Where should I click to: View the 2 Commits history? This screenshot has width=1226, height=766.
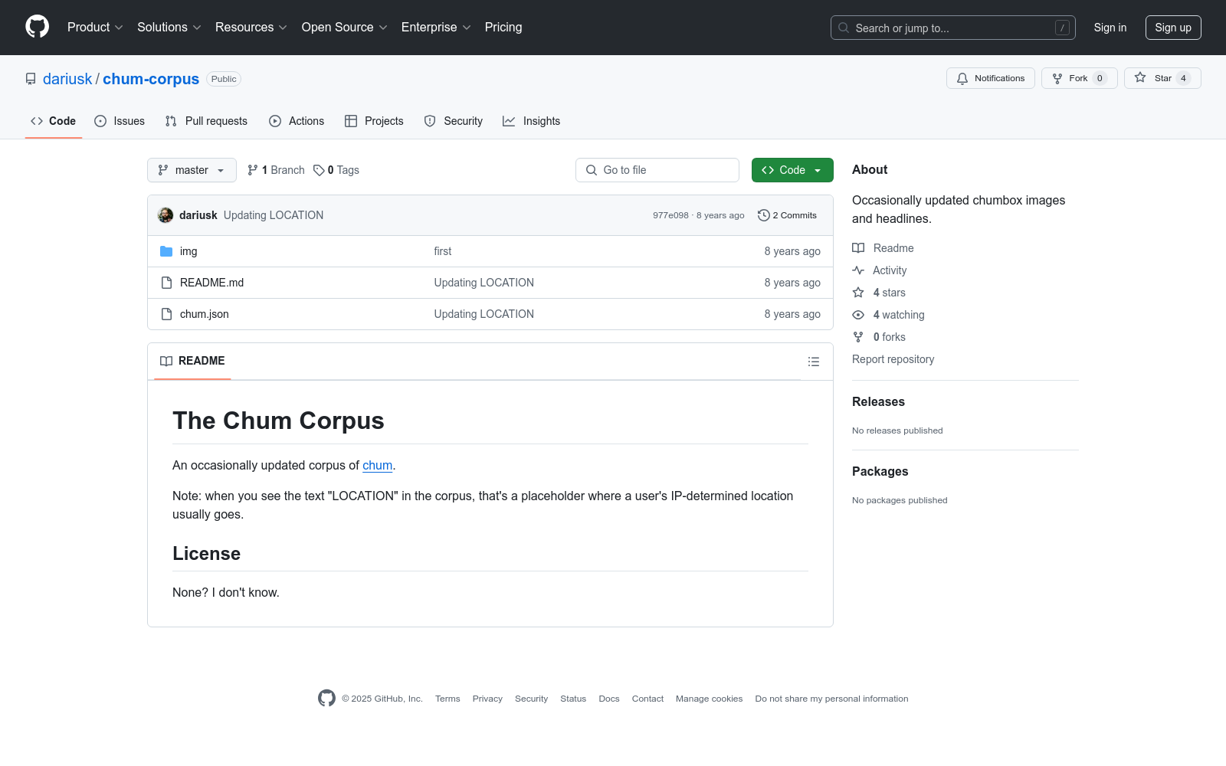(787, 215)
